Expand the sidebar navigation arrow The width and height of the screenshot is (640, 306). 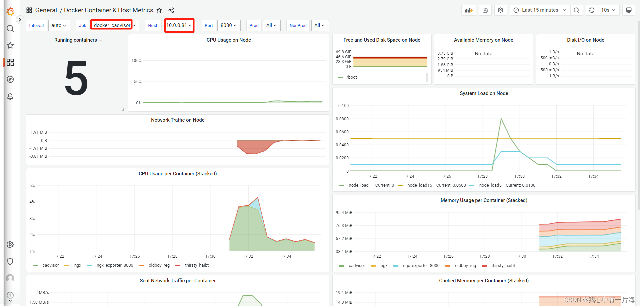pyautogui.click(x=20, y=20)
